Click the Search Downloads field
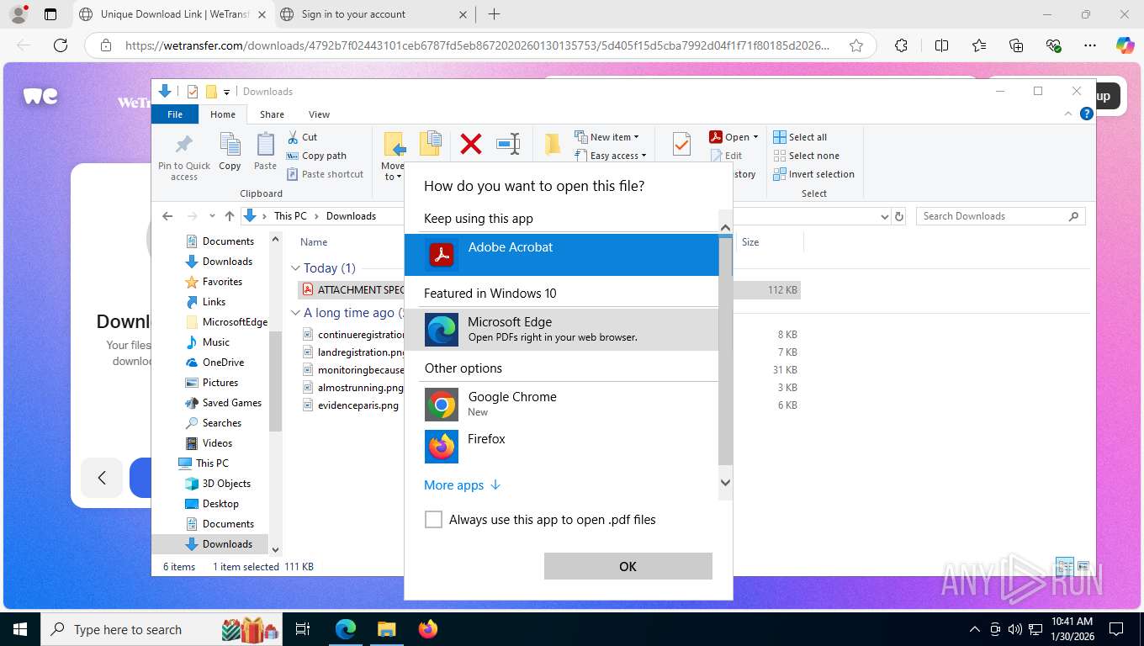1144x646 pixels. click(x=1000, y=216)
